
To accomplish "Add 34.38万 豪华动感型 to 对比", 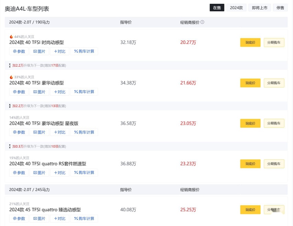I will coord(59,92).
